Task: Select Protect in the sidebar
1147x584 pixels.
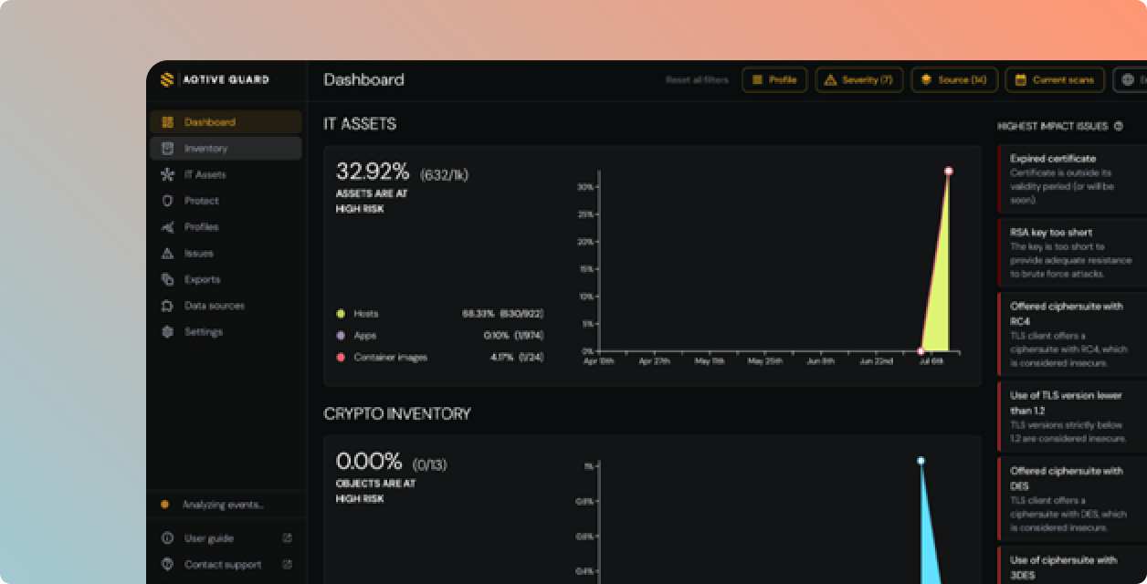Action: (x=226, y=201)
